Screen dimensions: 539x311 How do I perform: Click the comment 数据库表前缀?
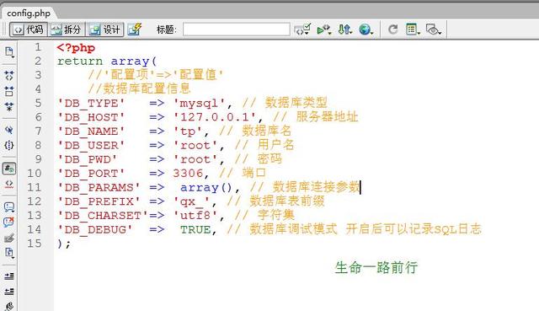pos(287,201)
